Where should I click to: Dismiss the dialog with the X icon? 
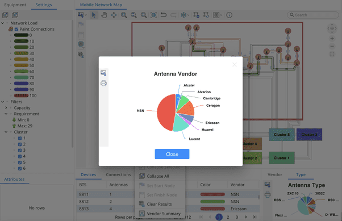(x=235, y=65)
